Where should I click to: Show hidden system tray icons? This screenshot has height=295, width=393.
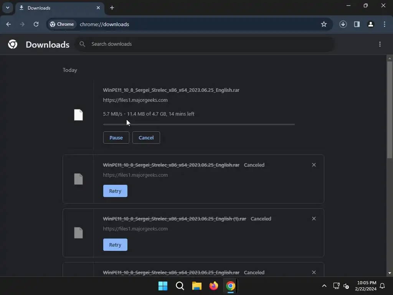tap(324, 286)
